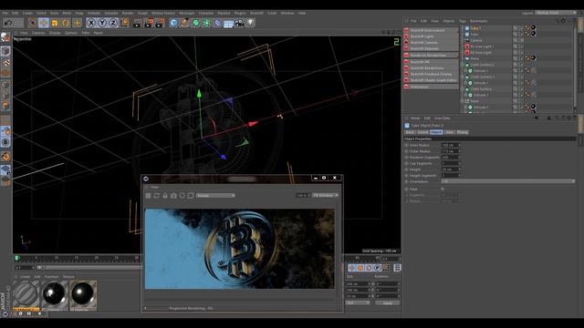Click the green Subdivision generator icon
The height and width of the screenshot is (328, 584).
195,23
